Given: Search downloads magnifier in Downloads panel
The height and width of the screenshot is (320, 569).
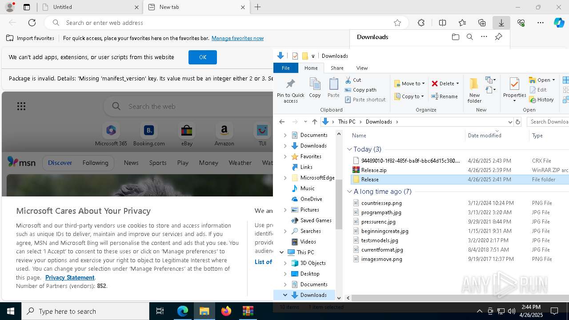Looking at the screenshot, I should 470,37.
